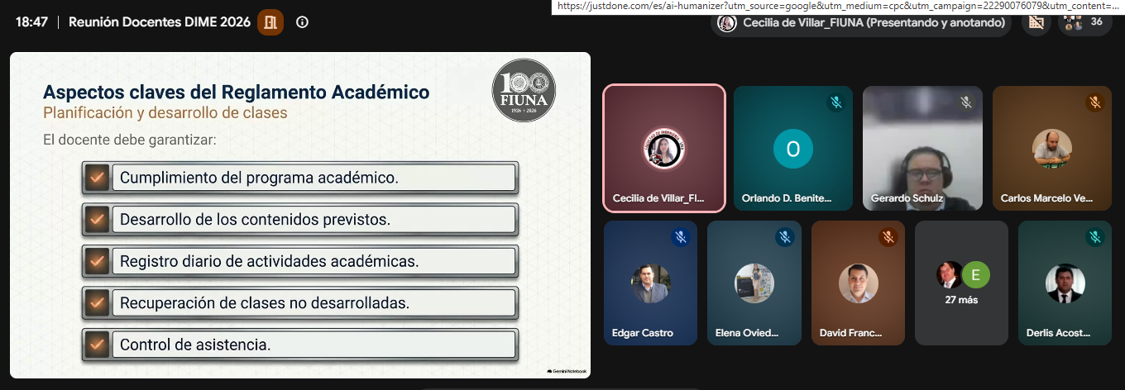Click Gerardo Schulz muted microphone icon
The width and height of the screenshot is (1125, 390).
tap(965, 102)
